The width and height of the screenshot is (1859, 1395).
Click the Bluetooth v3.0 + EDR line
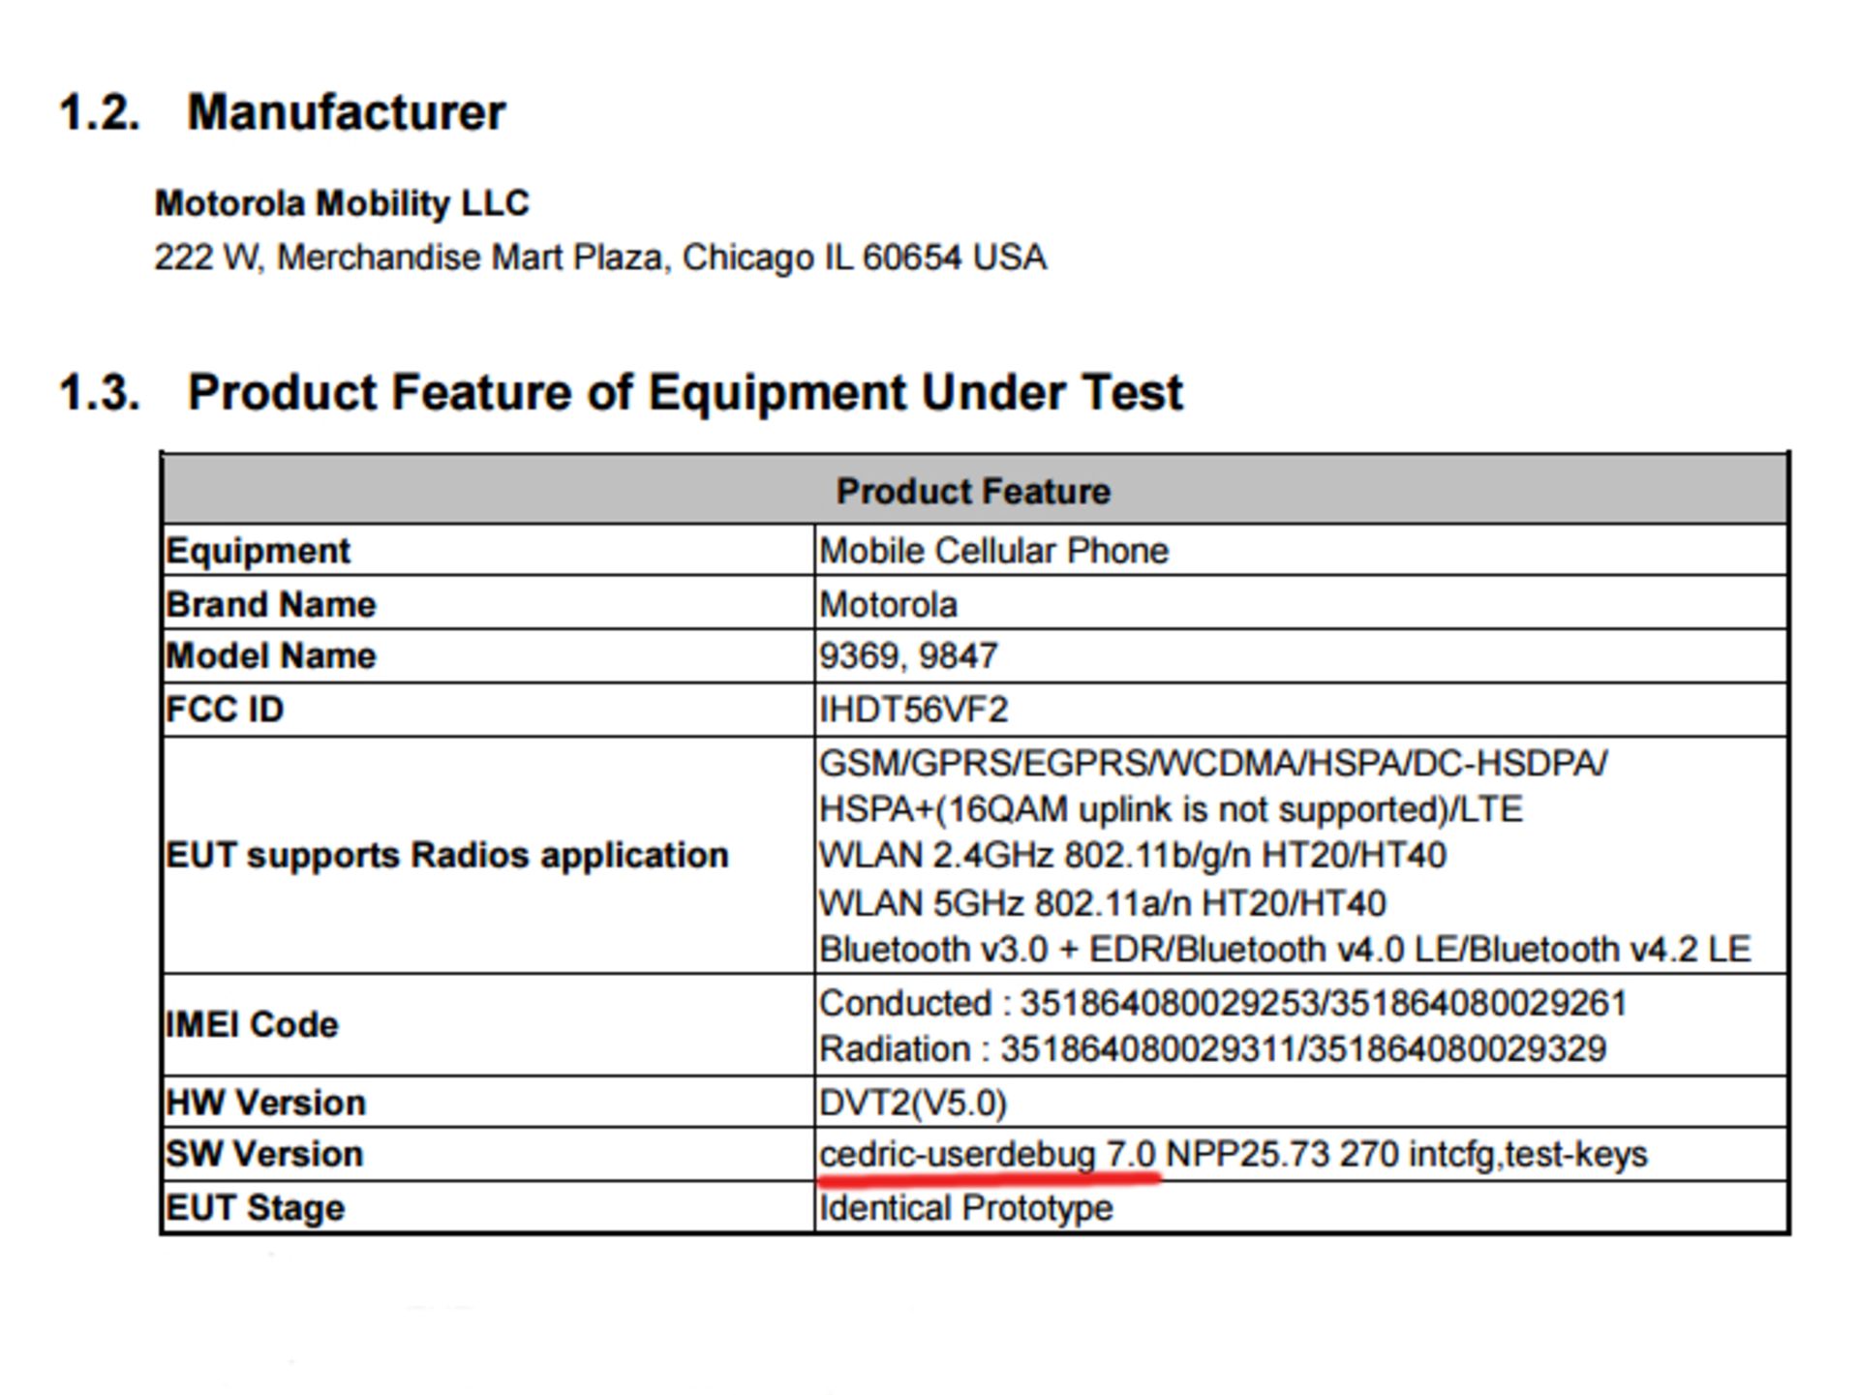[1284, 950]
